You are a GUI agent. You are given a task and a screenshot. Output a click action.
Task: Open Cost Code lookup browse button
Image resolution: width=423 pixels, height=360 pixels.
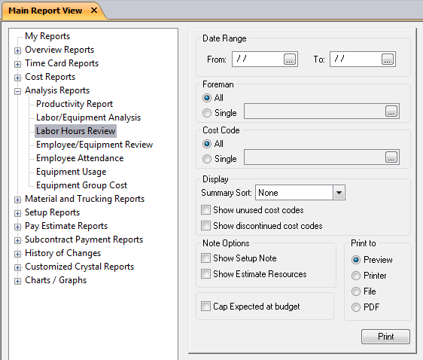click(391, 157)
